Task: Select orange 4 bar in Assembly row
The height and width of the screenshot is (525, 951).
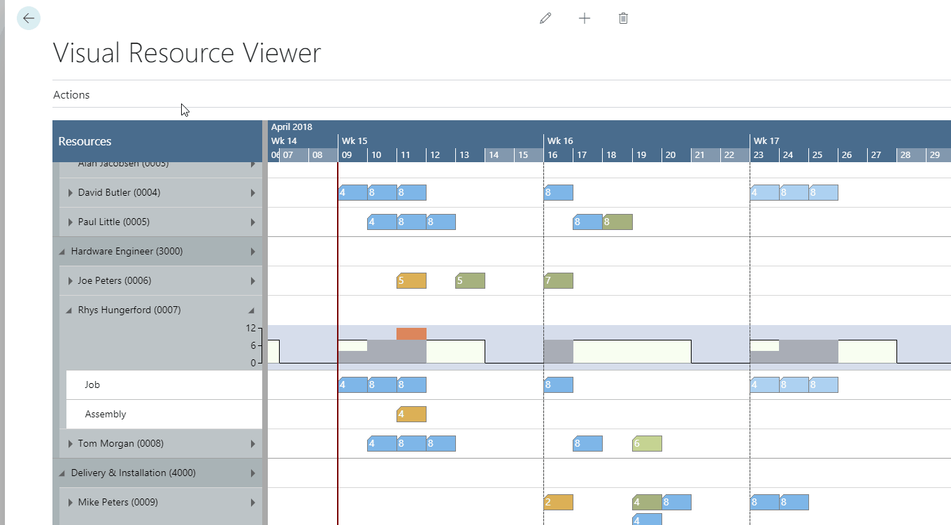Action: point(411,415)
